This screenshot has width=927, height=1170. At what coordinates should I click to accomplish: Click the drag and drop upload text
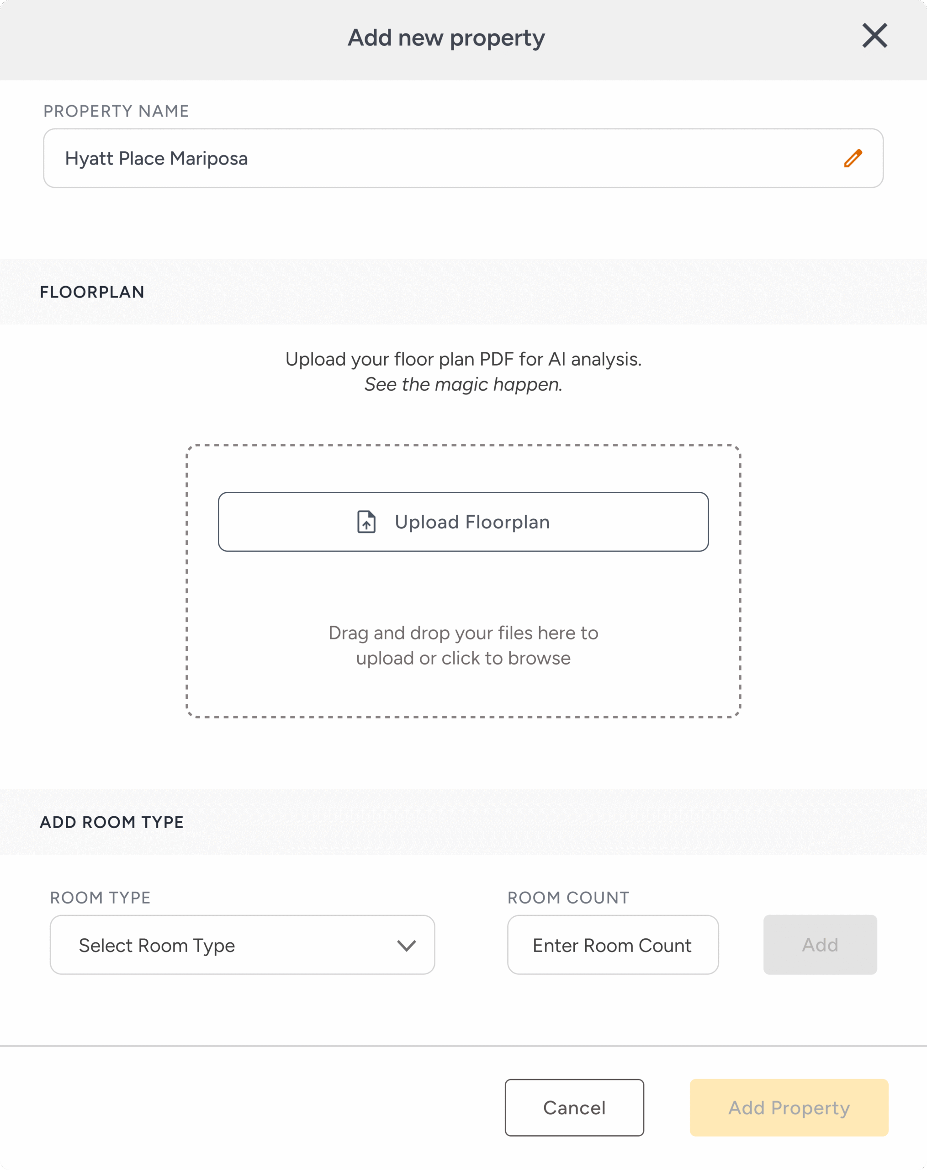pos(463,645)
